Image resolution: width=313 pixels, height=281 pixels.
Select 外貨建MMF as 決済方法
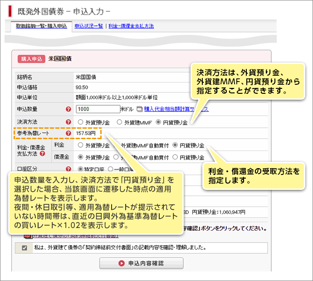point(120,122)
